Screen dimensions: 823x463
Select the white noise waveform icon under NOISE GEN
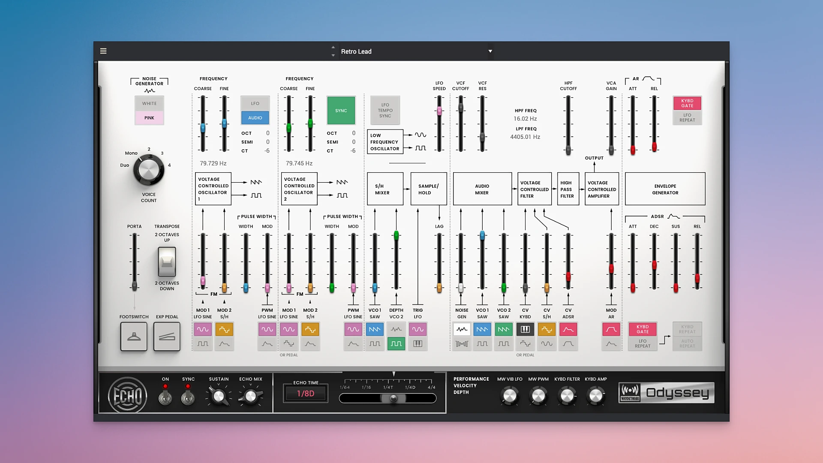462,329
